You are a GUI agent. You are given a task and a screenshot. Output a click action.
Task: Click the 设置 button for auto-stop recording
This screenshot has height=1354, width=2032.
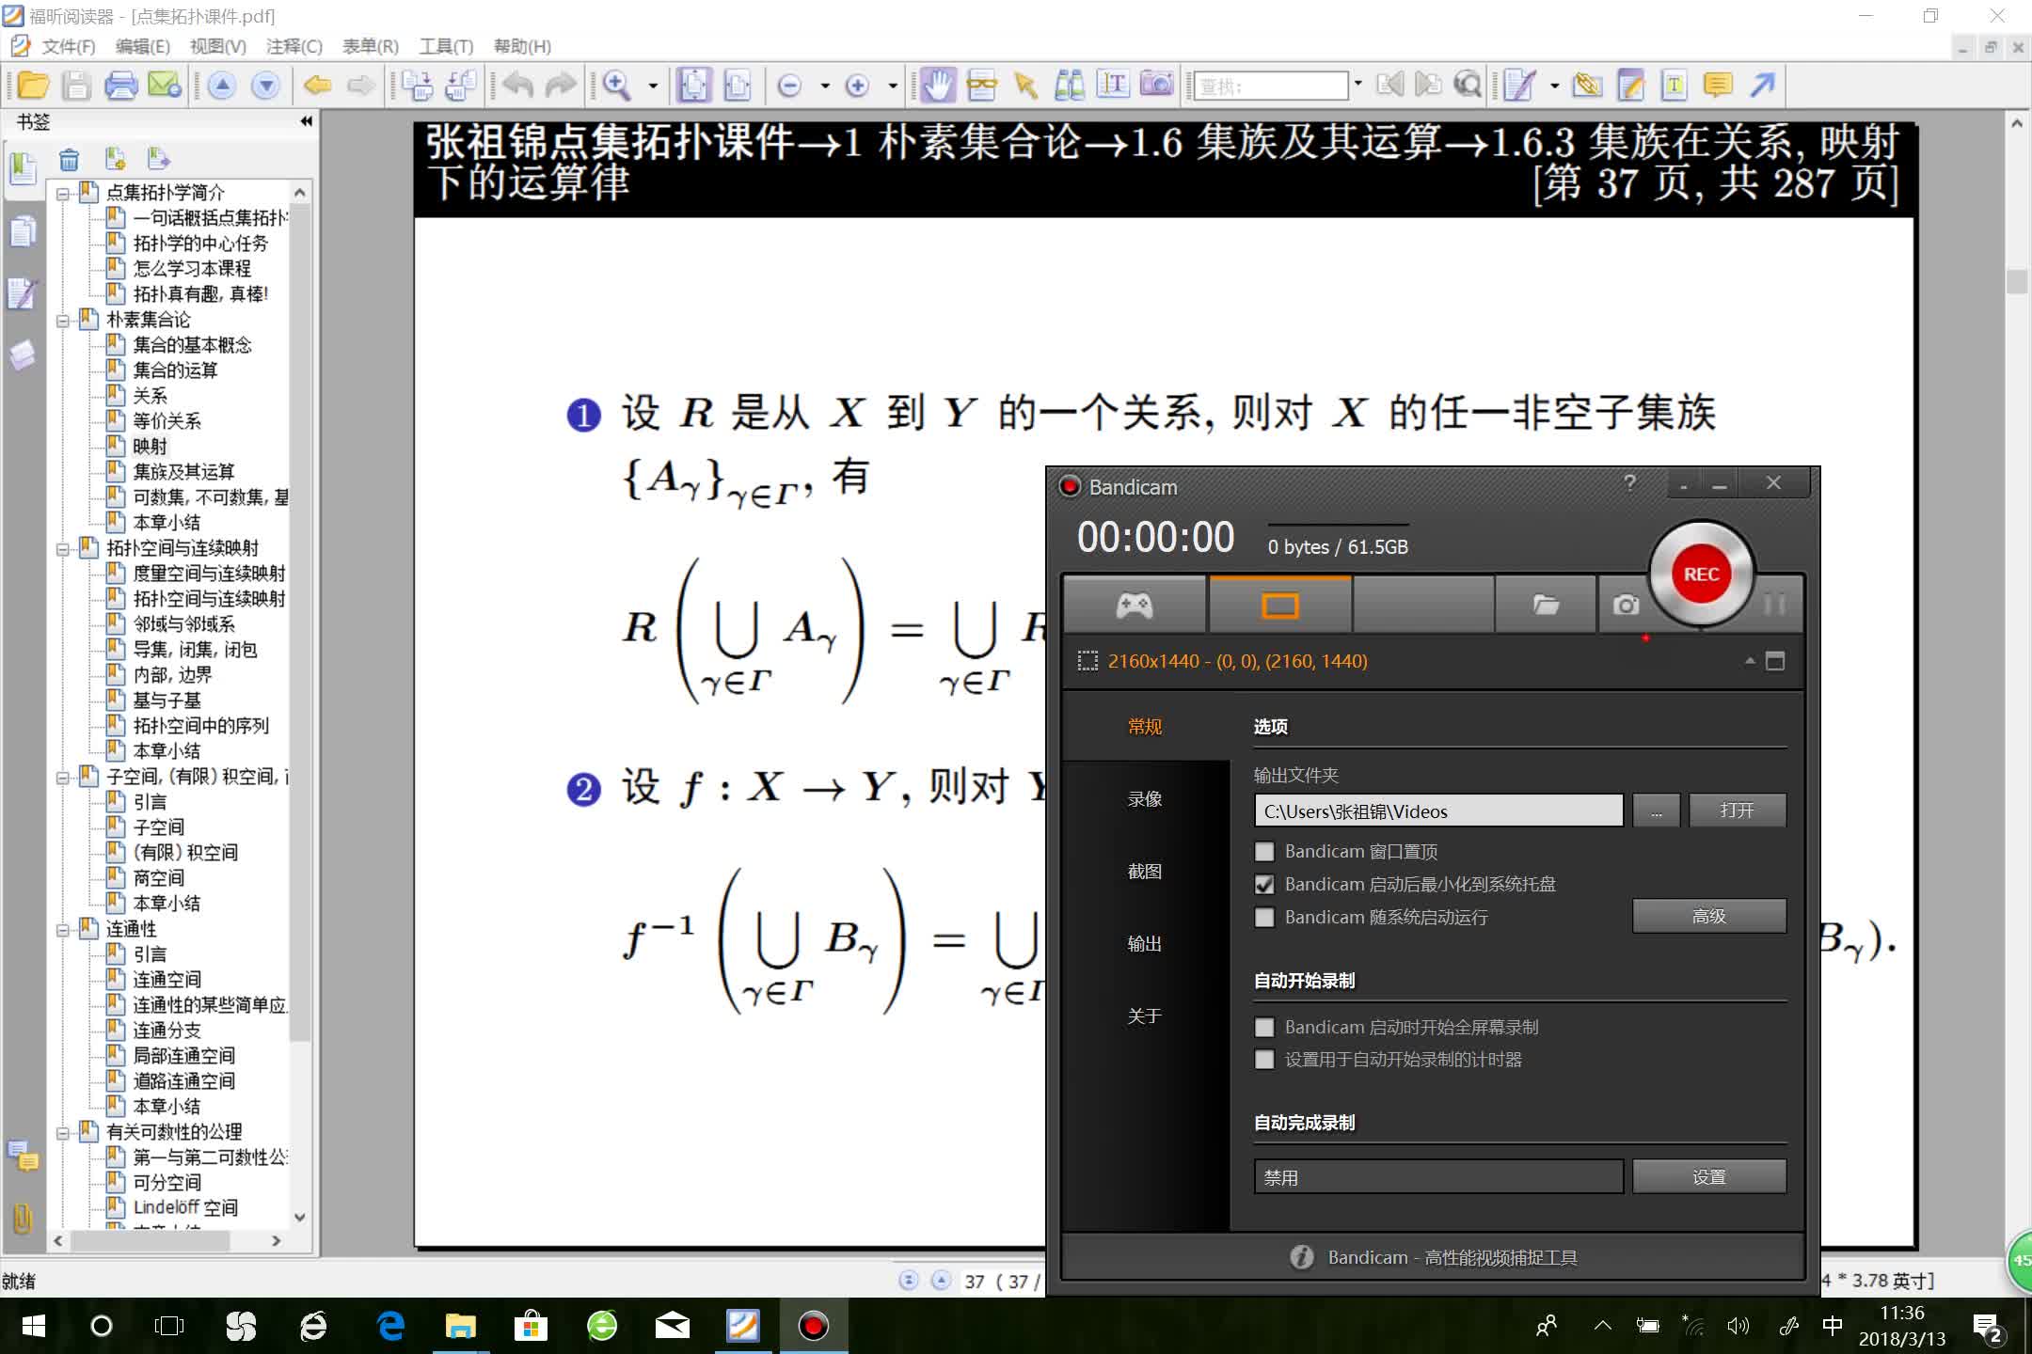click(1708, 1175)
